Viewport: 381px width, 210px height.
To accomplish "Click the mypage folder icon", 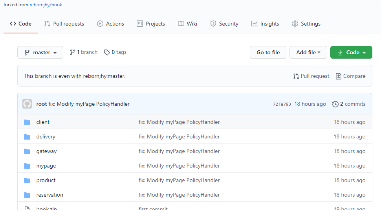I will 27,166.
